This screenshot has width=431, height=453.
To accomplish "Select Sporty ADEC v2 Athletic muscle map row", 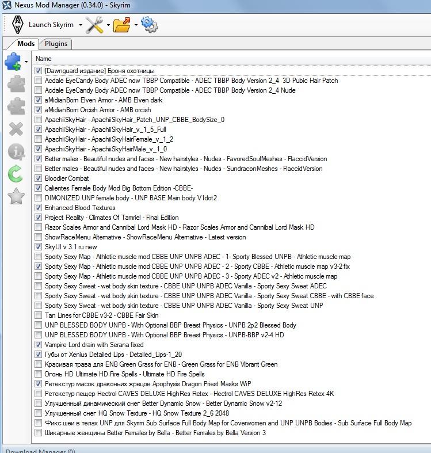I will pos(191,276).
